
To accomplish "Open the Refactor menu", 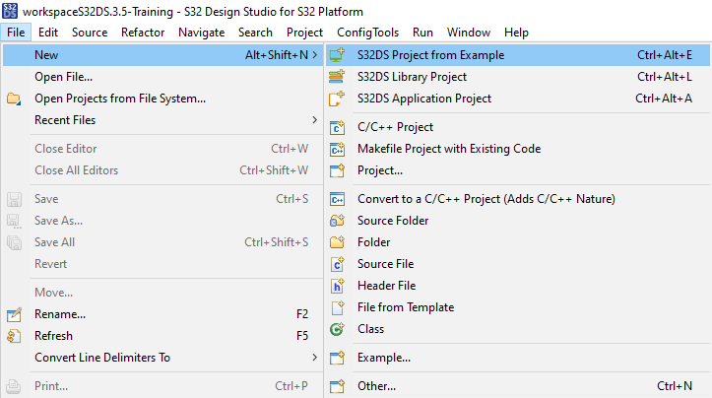I will 143,33.
